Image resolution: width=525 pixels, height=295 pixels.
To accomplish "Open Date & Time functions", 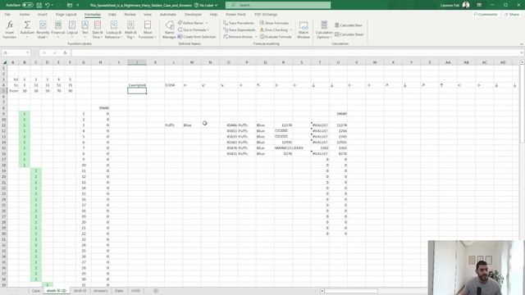I will coord(98,29).
